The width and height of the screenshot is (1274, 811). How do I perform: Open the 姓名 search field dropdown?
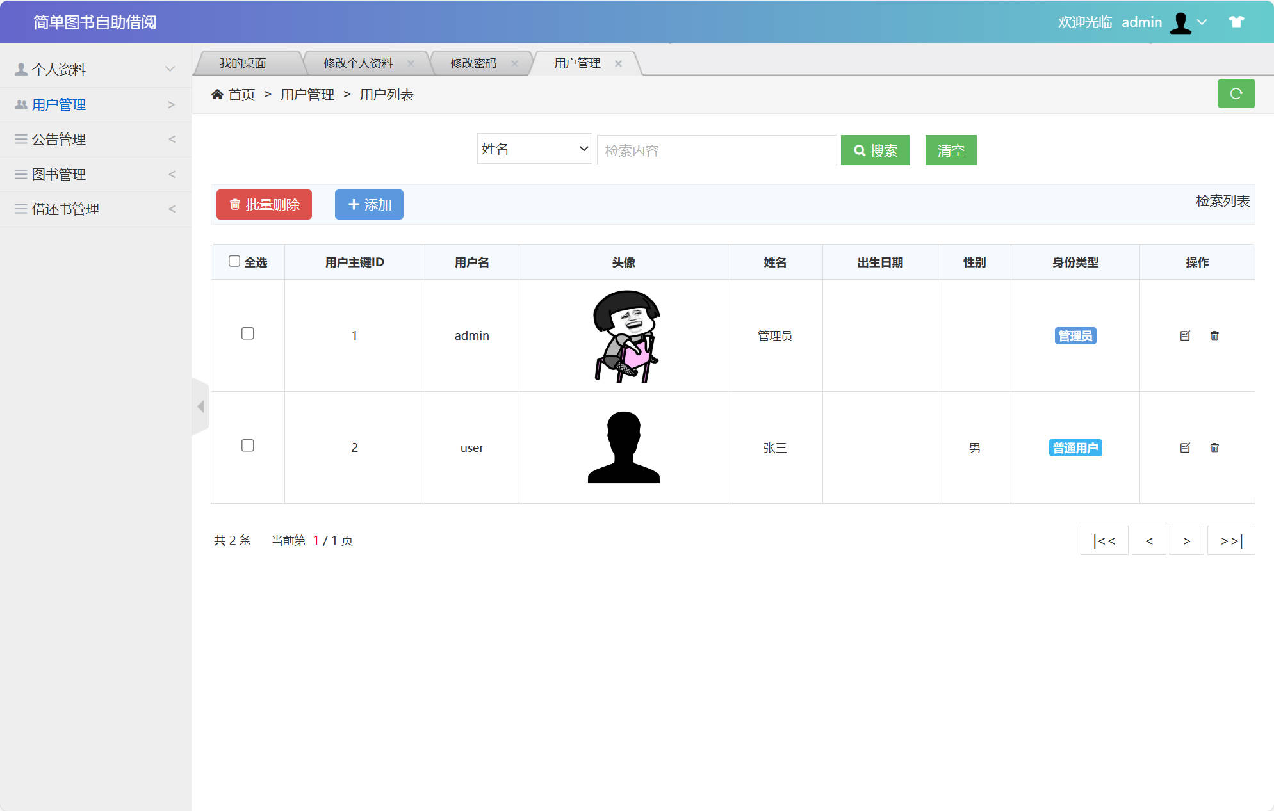point(534,149)
